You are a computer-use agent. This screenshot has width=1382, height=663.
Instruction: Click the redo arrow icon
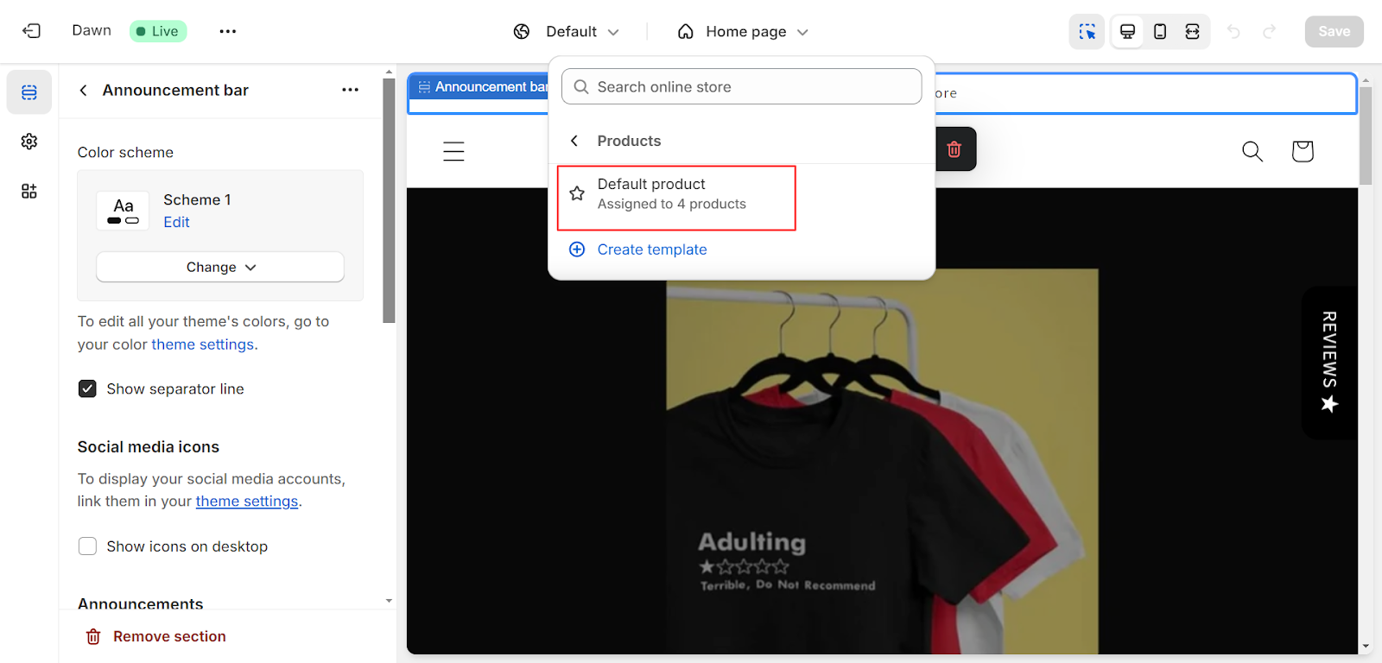[1269, 32]
